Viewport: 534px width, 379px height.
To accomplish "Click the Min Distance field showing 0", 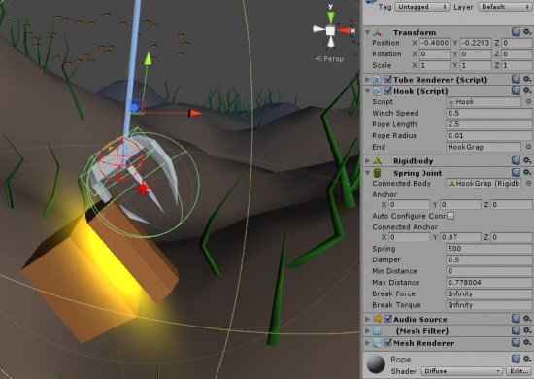I will tap(489, 270).
